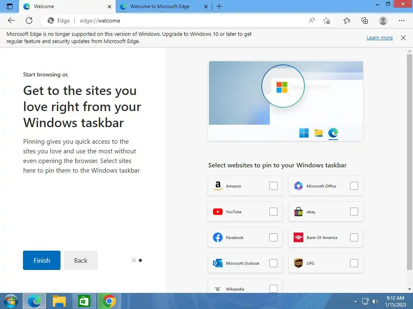Go back with the back arrow
Screen dimensions: 413x309
[11, 21]
